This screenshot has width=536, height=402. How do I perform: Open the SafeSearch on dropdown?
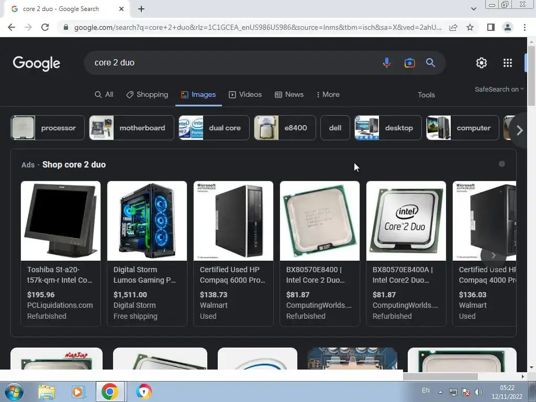(x=499, y=89)
